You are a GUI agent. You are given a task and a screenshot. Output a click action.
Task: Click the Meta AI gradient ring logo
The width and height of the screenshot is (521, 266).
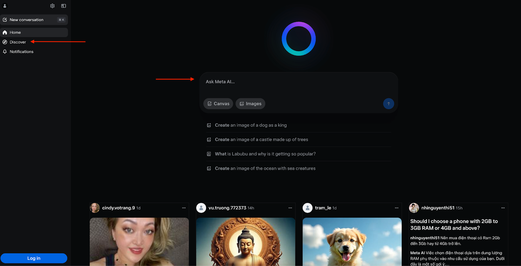pyautogui.click(x=299, y=39)
